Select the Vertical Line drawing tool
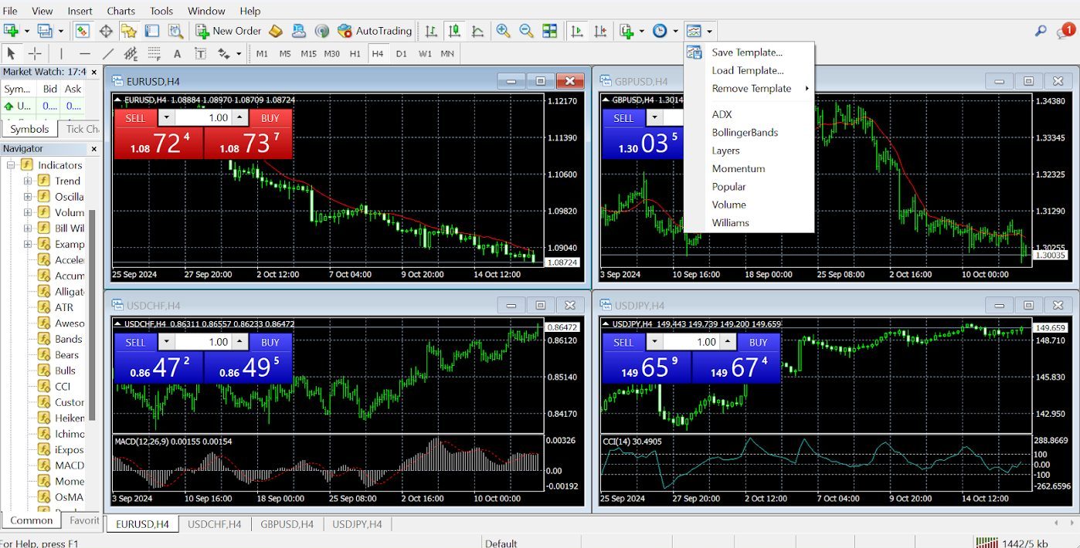Image resolution: width=1080 pixels, height=548 pixels. (x=62, y=53)
